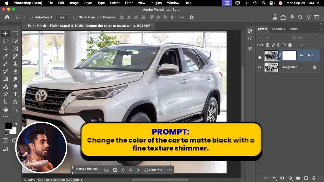This screenshot has height=182, width=324.
Task: Toggle Lock image pixels brush icon
Action: pos(273,45)
